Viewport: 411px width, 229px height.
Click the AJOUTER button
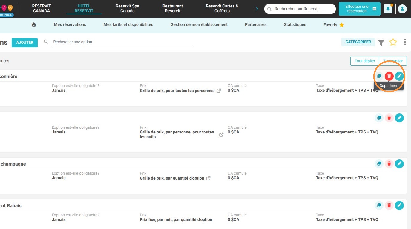(x=25, y=43)
